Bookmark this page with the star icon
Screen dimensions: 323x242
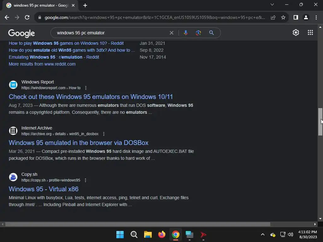point(283,18)
